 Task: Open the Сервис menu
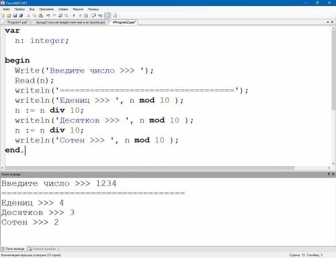point(63,9)
